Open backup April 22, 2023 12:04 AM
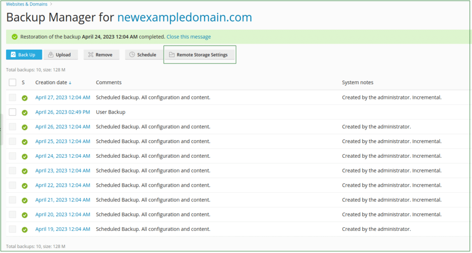The image size is (472, 253). 63,185
